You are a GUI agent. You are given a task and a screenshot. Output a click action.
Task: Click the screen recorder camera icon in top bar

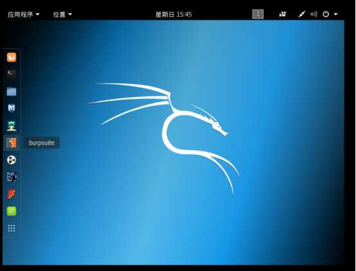click(283, 14)
